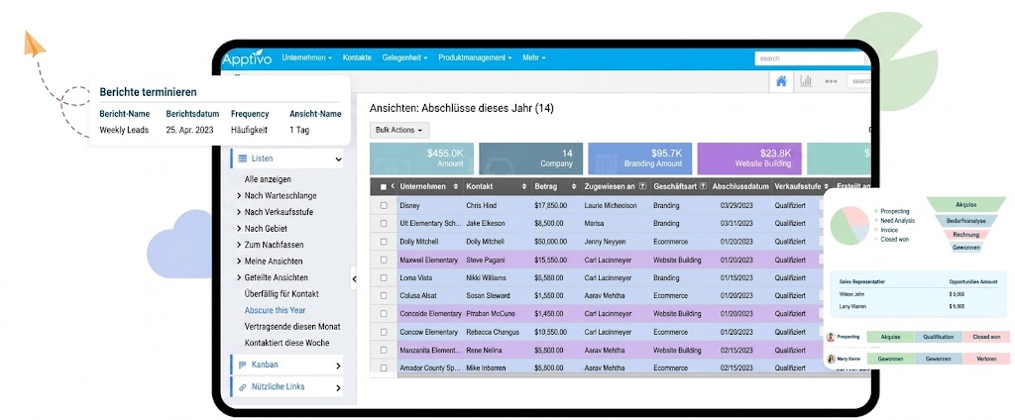Viewport: 1015px width, 420px height.
Task: Click the Amador County Sp... company cell
Action: [x=430, y=367]
